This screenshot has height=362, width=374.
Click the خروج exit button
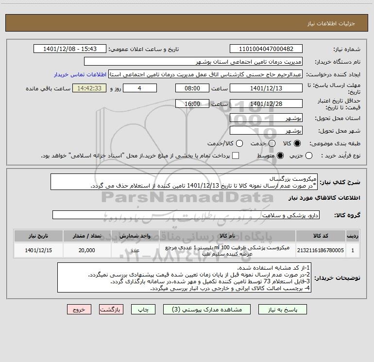point(79,309)
